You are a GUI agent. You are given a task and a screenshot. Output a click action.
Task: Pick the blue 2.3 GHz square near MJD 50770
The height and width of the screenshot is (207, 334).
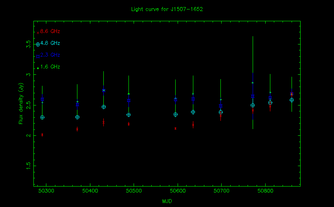[x=253, y=96]
